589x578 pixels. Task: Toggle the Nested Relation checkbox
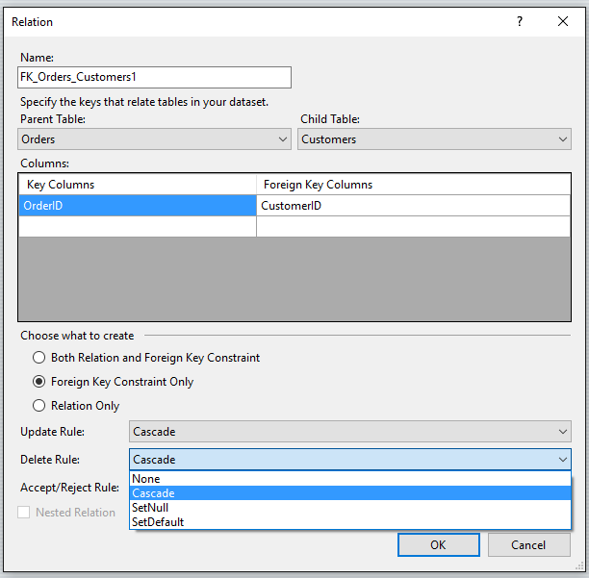[x=24, y=512]
